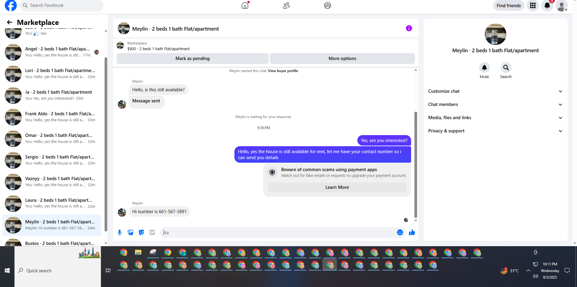The image size is (577, 287).
Task: Click the conversation list scrollbar
Action: (106, 144)
